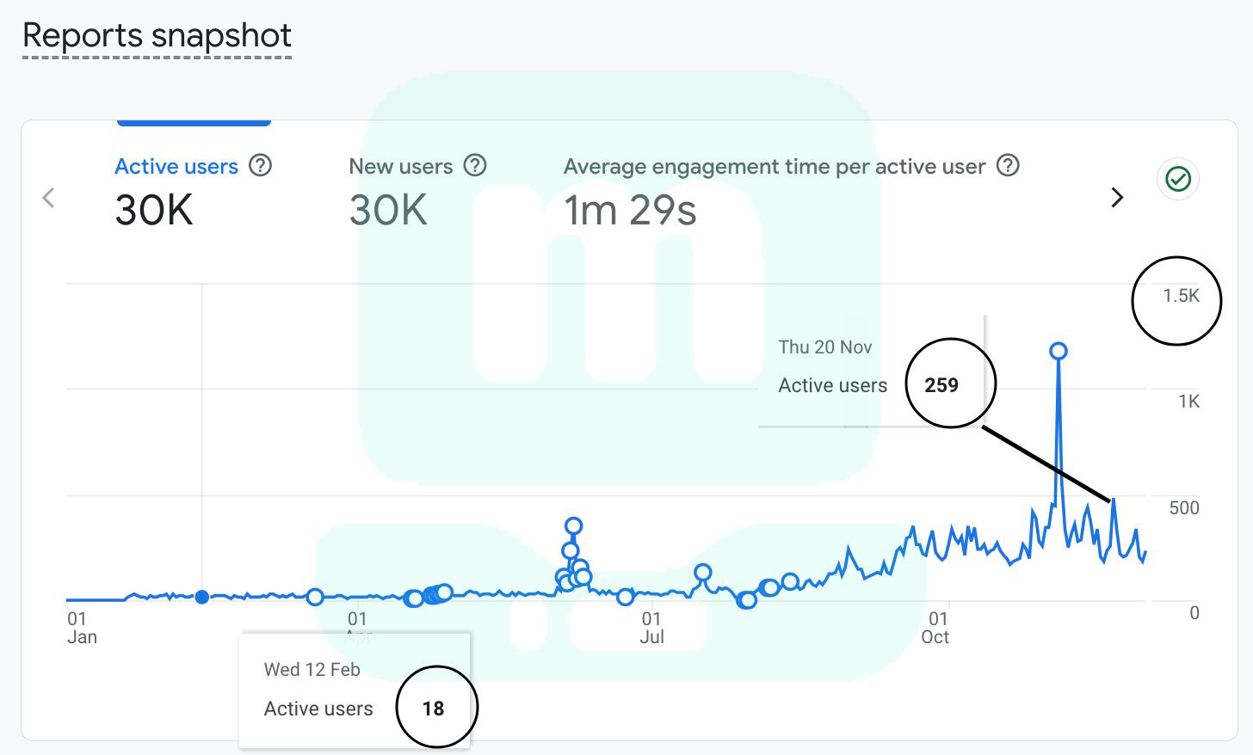Click the November peak data point on chart
The image size is (1253, 755).
pos(1058,350)
